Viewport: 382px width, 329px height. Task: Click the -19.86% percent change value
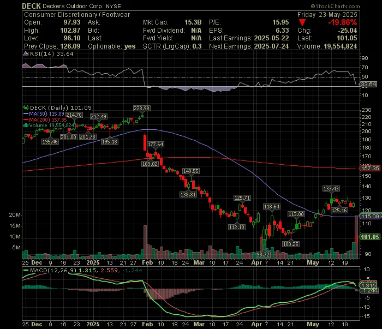pyautogui.click(x=342, y=23)
